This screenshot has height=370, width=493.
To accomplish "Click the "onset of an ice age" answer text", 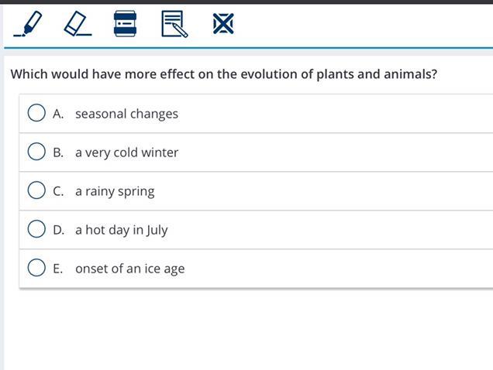I will coord(129,269).
